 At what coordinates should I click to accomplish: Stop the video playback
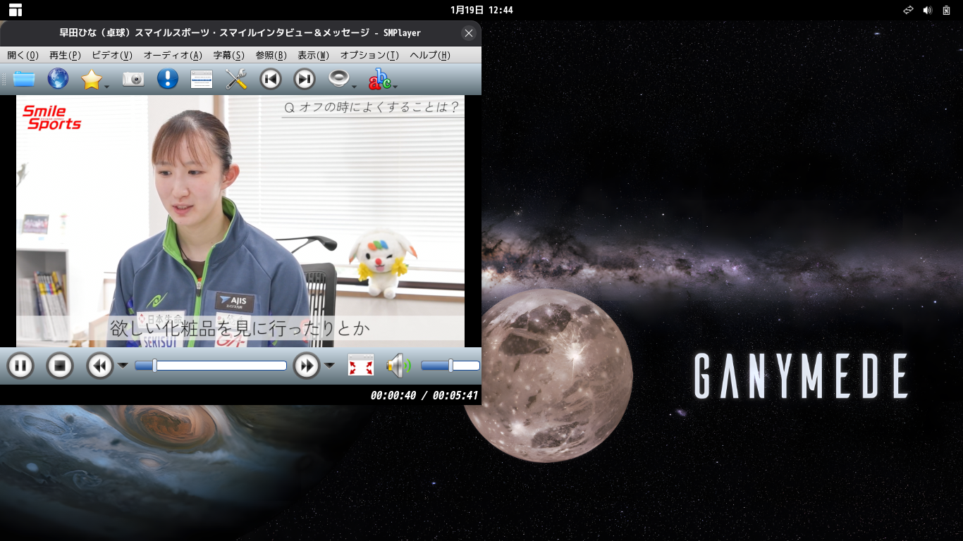click(60, 366)
